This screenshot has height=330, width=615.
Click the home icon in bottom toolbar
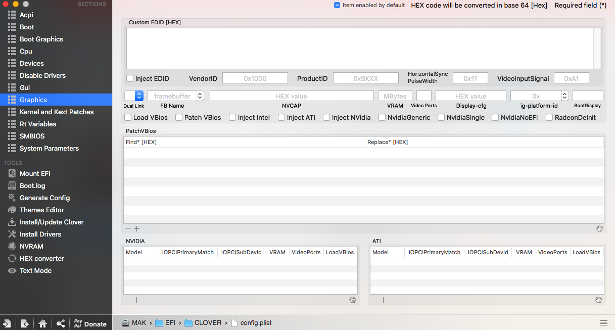coord(43,324)
